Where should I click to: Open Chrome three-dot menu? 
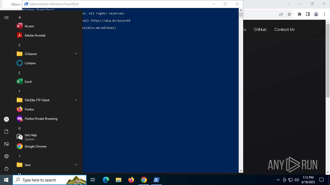[324, 14]
